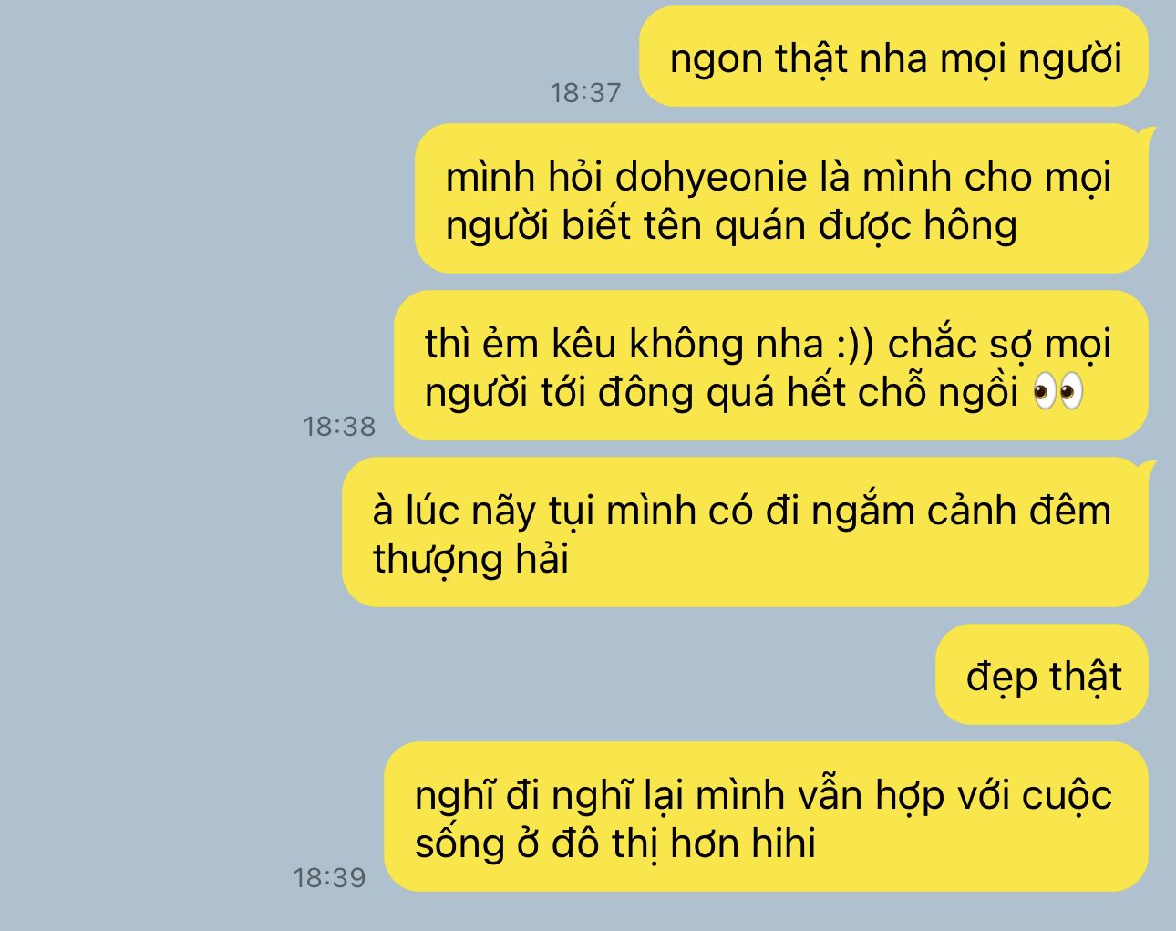Viewport: 1176px width, 931px height.
Task: Click the 18:37 timestamp
Action: pyautogui.click(x=585, y=92)
